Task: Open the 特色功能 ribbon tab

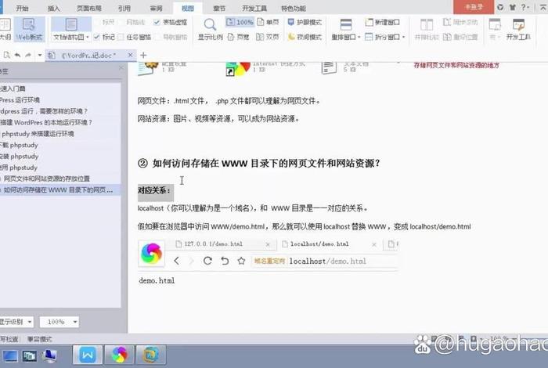Action: [x=294, y=9]
